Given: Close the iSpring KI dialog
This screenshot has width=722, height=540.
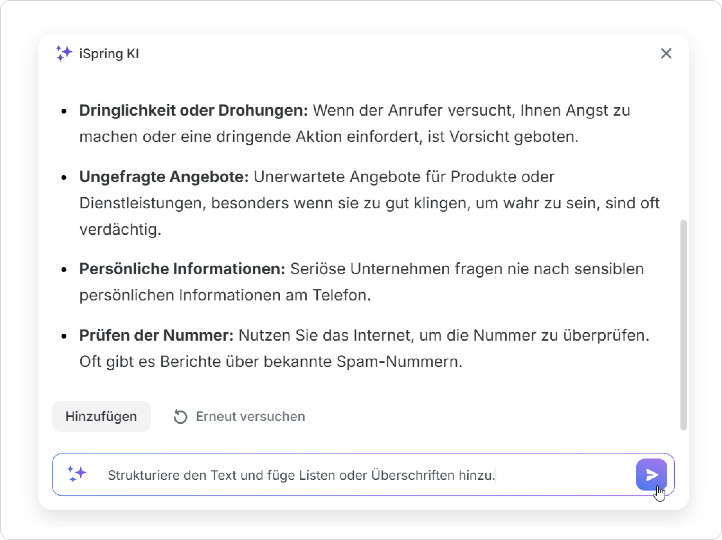Looking at the screenshot, I should (666, 54).
